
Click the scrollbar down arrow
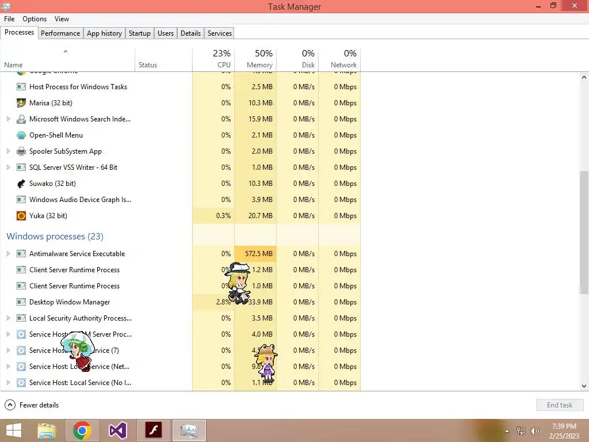pyautogui.click(x=584, y=386)
